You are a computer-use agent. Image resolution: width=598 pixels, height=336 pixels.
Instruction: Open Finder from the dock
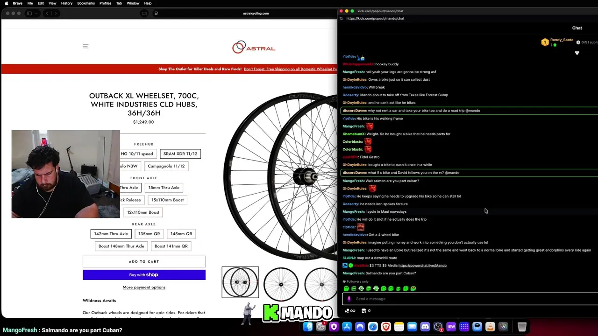coord(308,327)
